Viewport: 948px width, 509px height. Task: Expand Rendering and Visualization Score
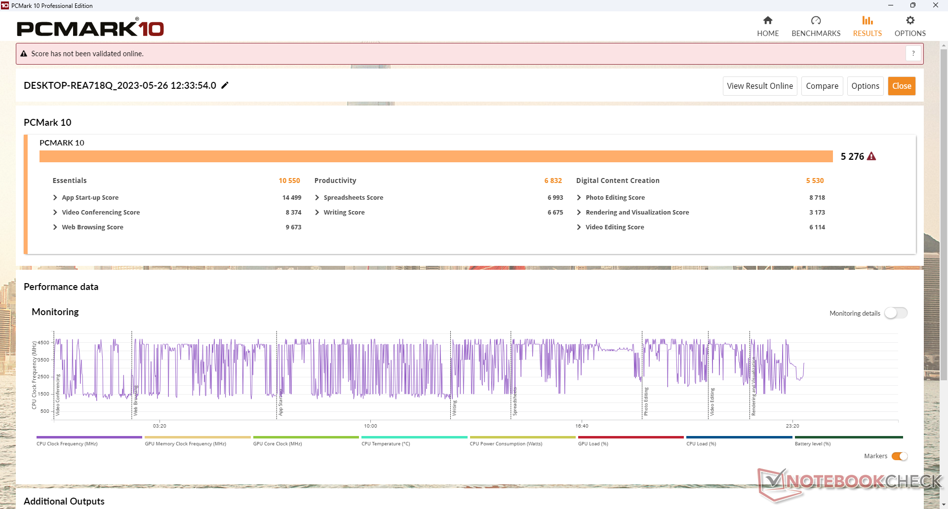[579, 213]
